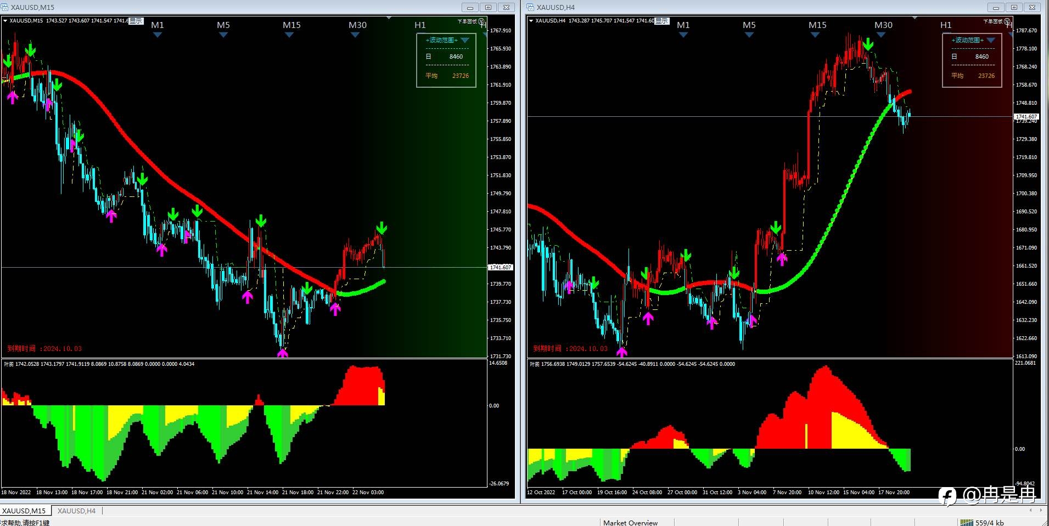Click the H1 label in the H4 chart

[946, 25]
